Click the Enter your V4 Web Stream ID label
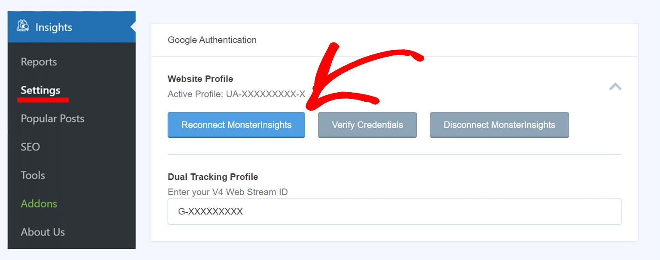This screenshot has width=660, height=260. (228, 192)
